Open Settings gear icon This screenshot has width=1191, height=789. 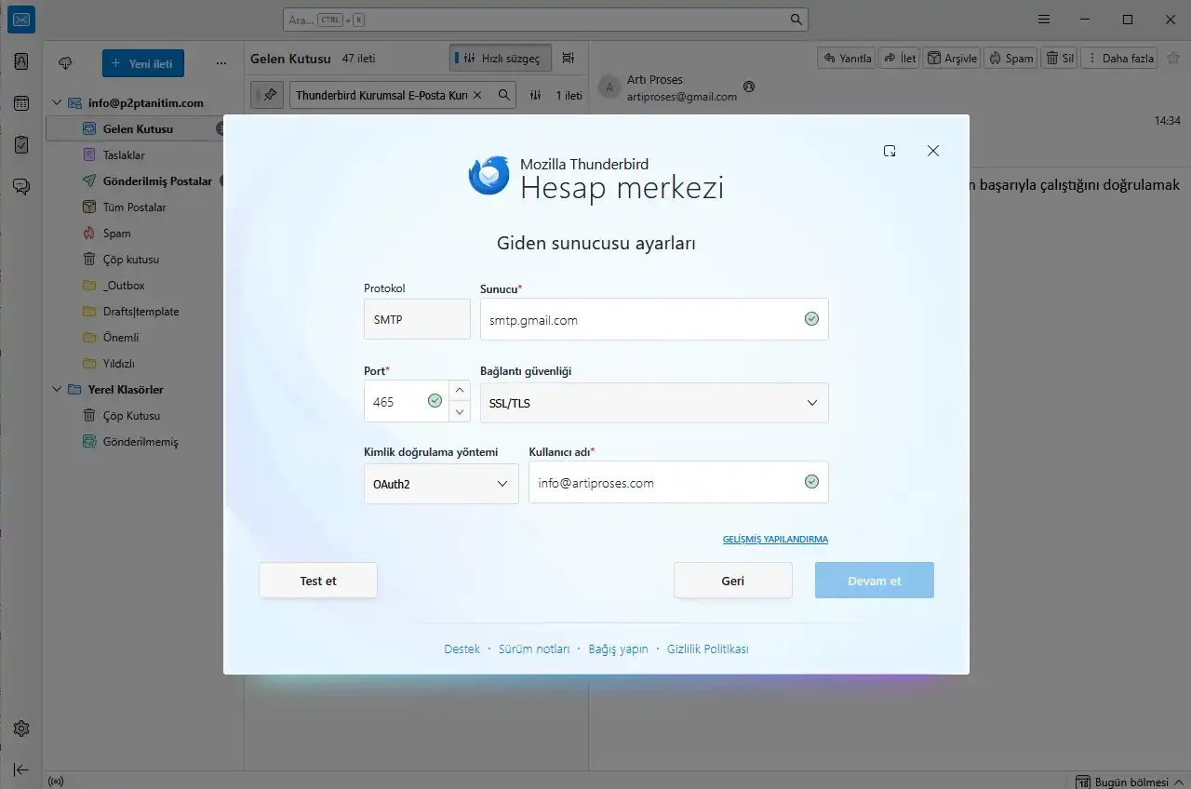(21, 729)
